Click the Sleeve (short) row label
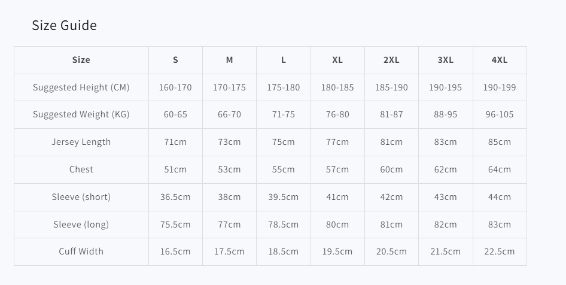This screenshot has height=285, width=566. tap(81, 197)
